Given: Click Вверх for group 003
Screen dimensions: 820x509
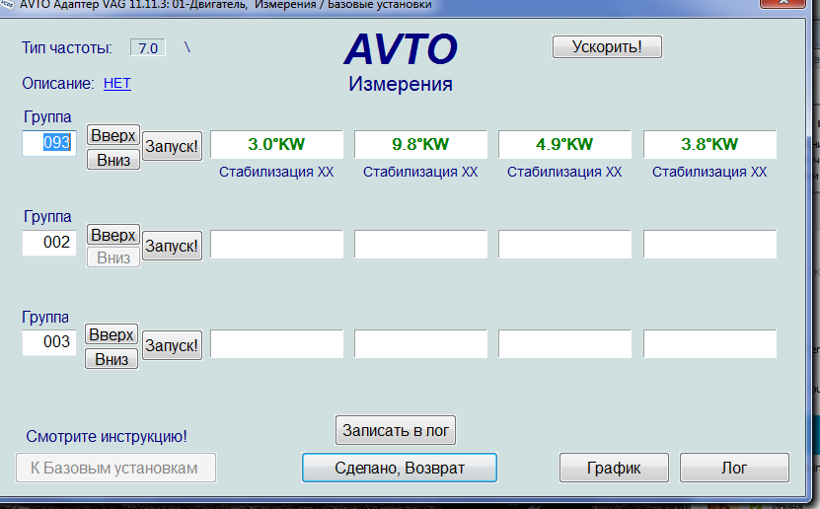Looking at the screenshot, I should (x=112, y=334).
